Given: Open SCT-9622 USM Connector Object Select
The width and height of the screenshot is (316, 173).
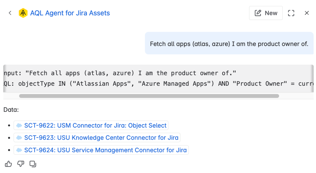Looking at the screenshot, I should [95, 125].
